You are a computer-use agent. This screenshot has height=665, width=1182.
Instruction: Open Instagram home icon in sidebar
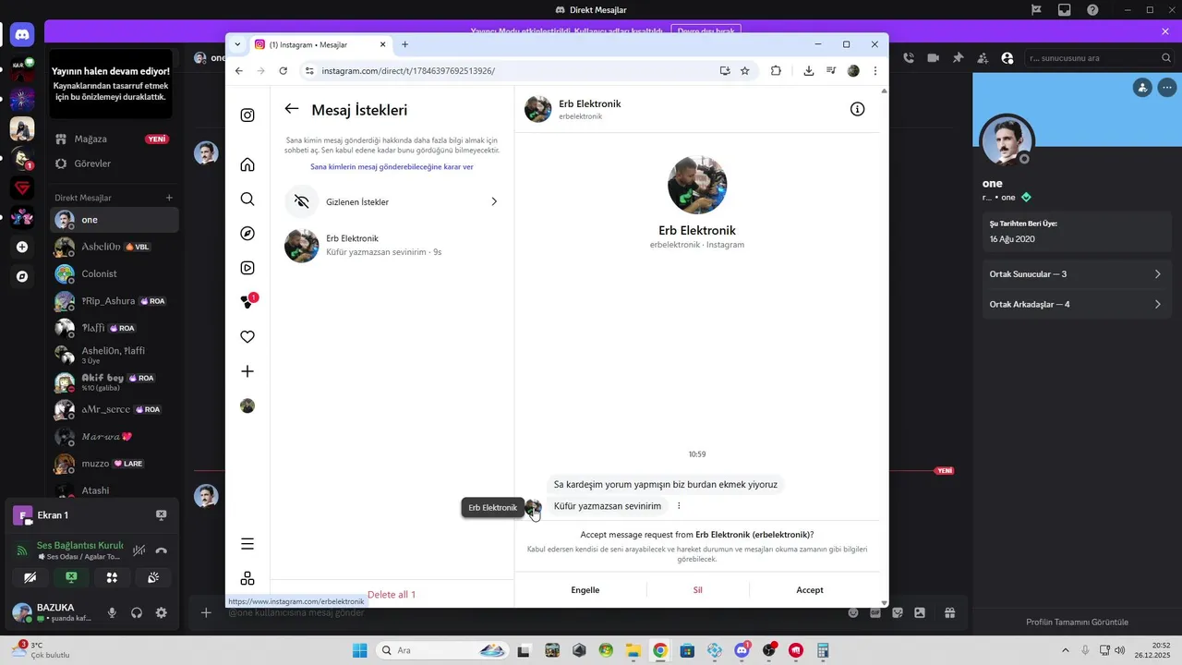[247, 164]
